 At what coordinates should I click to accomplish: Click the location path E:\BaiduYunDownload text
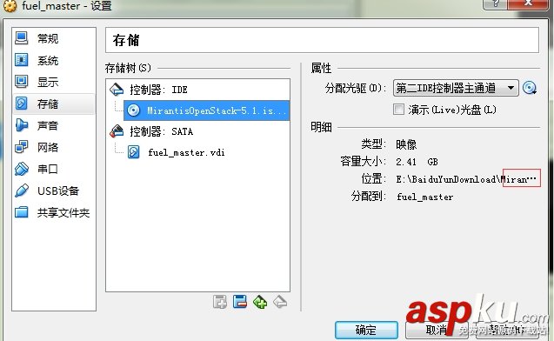(x=466, y=179)
